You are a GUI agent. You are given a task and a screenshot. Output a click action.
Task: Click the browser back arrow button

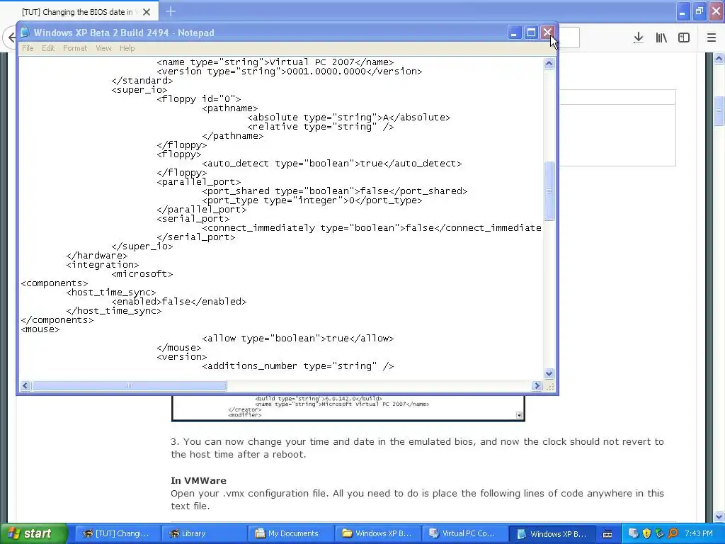click(11, 38)
